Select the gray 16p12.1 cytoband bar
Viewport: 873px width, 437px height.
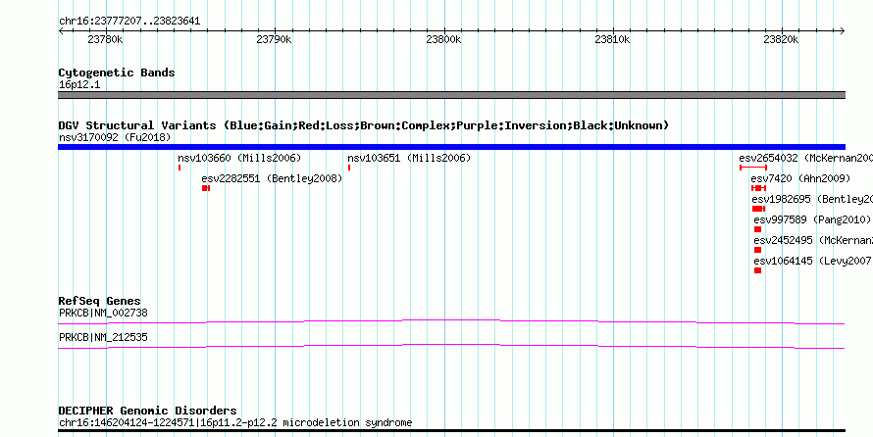(x=451, y=95)
